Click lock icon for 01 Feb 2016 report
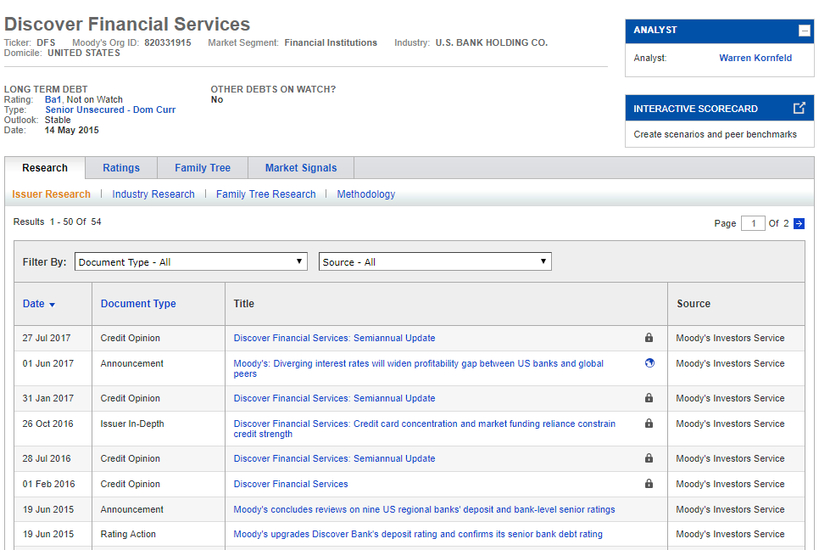This screenshot has height=550, width=819. [x=649, y=484]
